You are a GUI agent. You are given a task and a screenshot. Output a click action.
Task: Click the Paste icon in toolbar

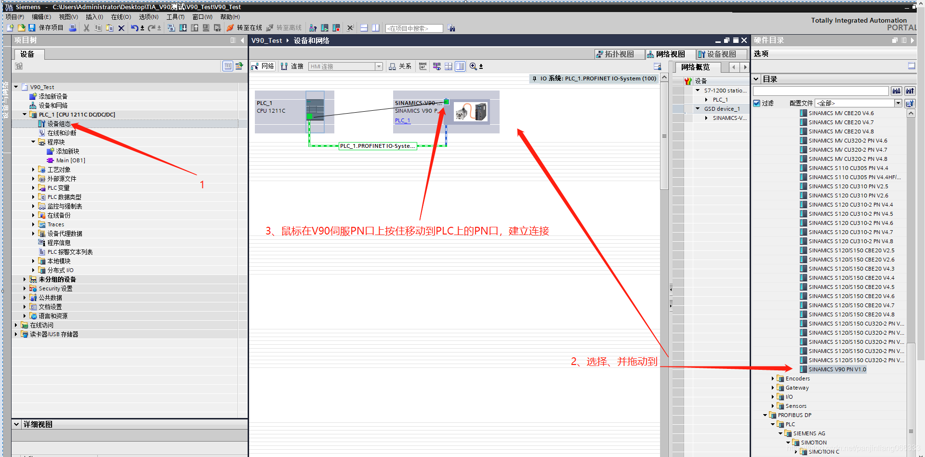pyautogui.click(x=110, y=28)
